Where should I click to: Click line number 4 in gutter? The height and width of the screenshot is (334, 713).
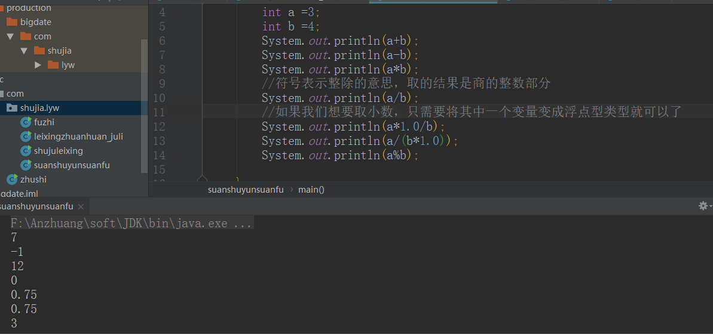point(163,13)
